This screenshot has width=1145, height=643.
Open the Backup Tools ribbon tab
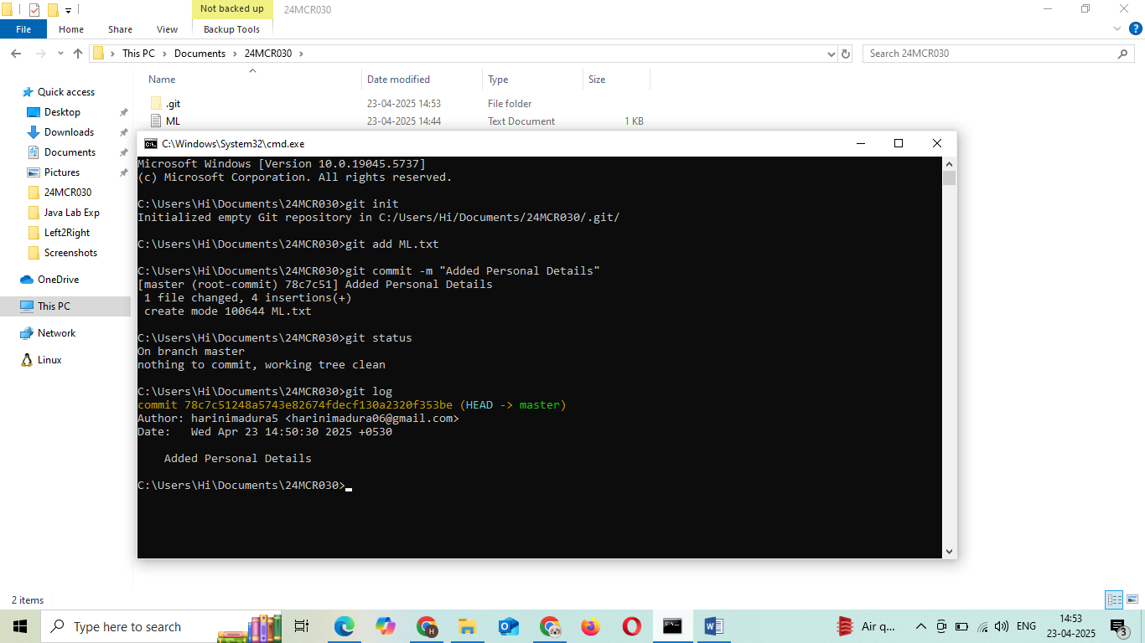(x=231, y=29)
